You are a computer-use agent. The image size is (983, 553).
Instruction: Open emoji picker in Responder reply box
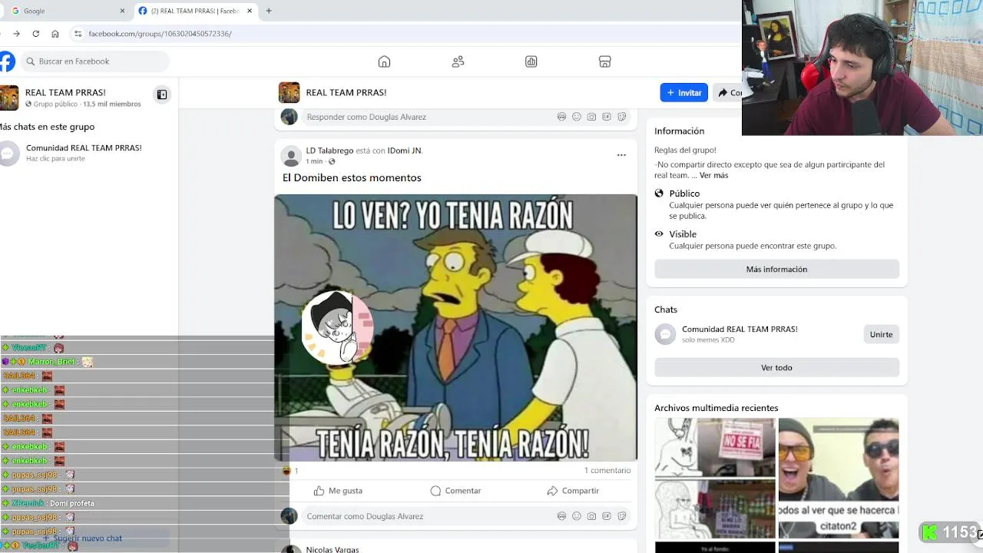(x=577, y=117)
